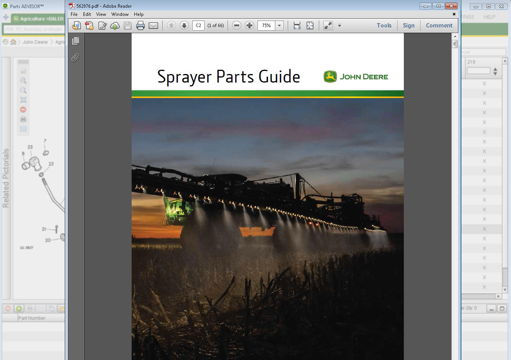Click the print icon in Parts ADVISOR pictorial toolbar
Viewport: 511px width, 360px height.
click(23, 119)
